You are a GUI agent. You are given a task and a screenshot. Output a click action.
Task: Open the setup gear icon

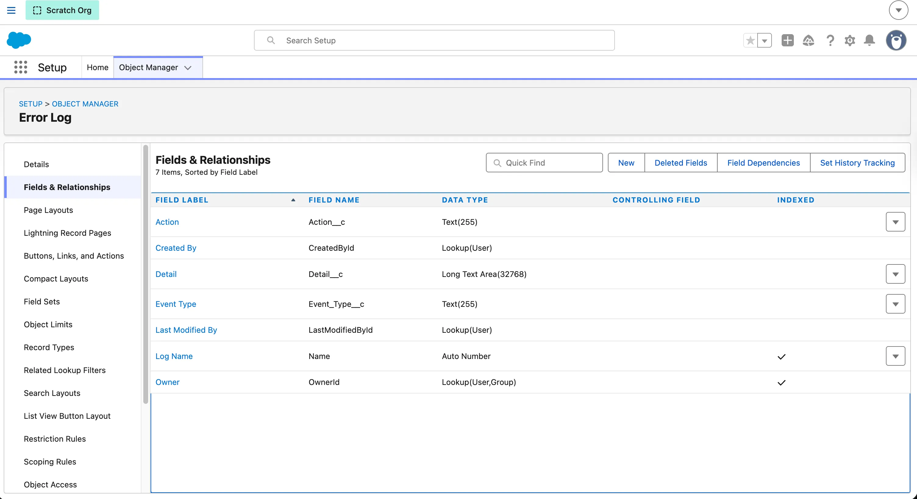click(x=850, y=40)
